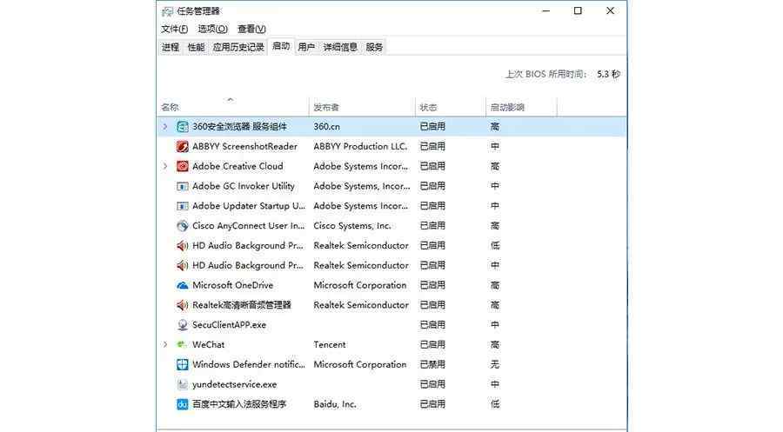The image size is (783, 432).
Task: Click the Cisco AnyConnect User In... name
Action: [248, 226]
